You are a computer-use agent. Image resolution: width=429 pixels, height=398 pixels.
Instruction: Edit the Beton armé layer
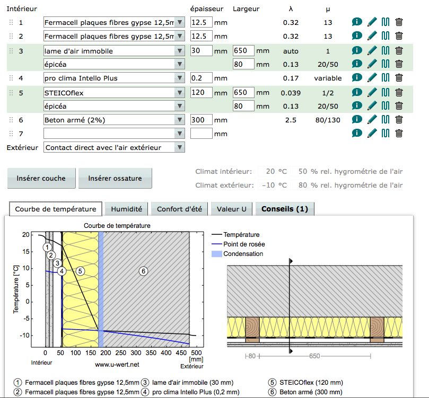pyautogui.click(x=372, y=119)
